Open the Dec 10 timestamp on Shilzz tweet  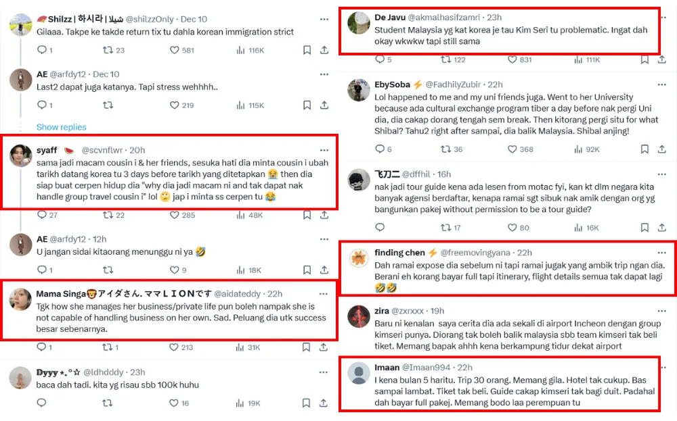(194, 20)
